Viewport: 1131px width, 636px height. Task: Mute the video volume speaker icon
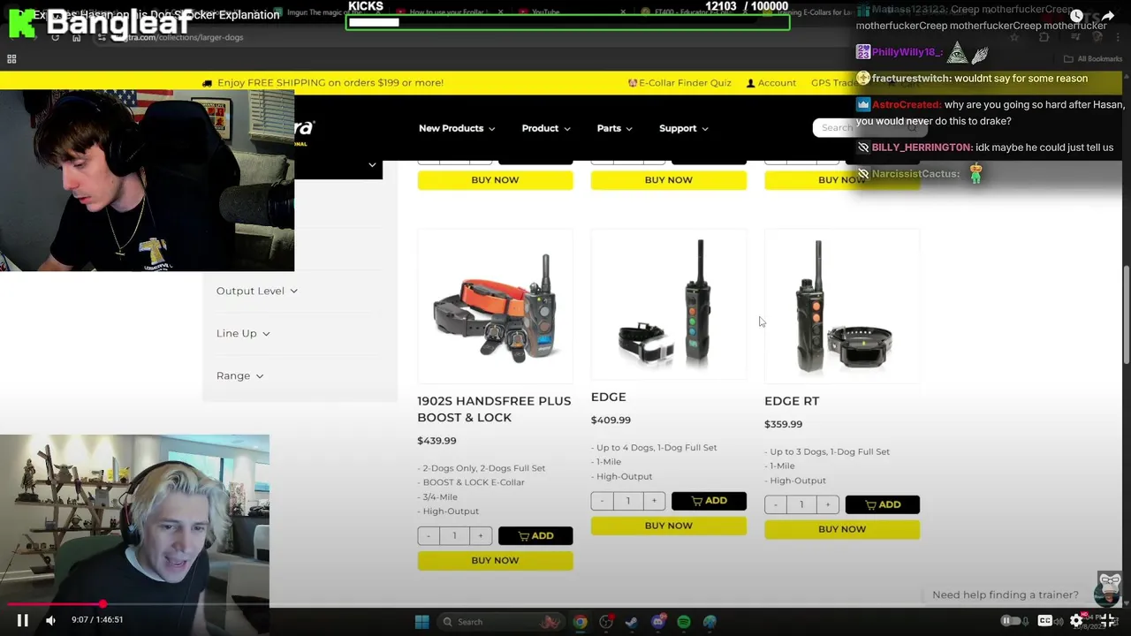point(50,620)
